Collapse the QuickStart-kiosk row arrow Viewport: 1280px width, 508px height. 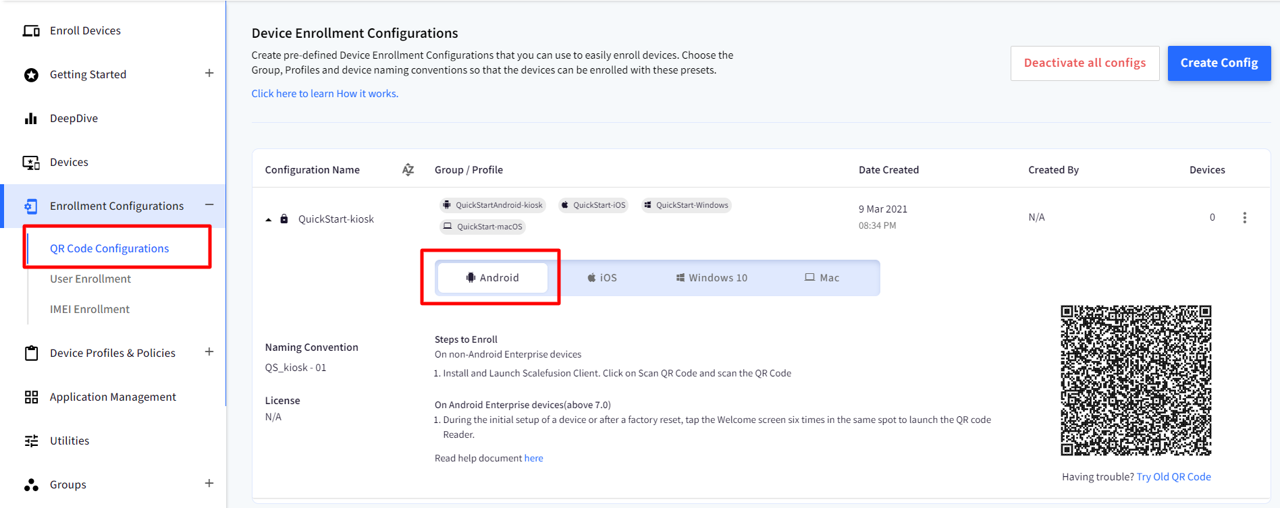(269, 219)
